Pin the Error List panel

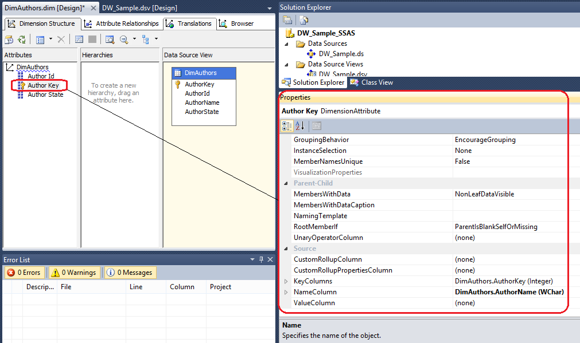(261, 259)
